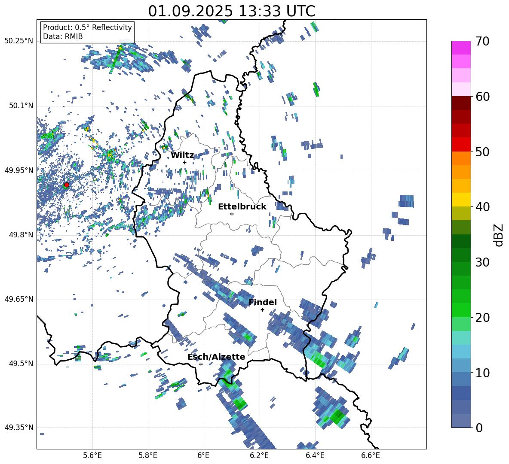Click the 50 value on the colorbar
Image resolution: width=509 pixels, height=464 pixels.
tap(482, 152)
